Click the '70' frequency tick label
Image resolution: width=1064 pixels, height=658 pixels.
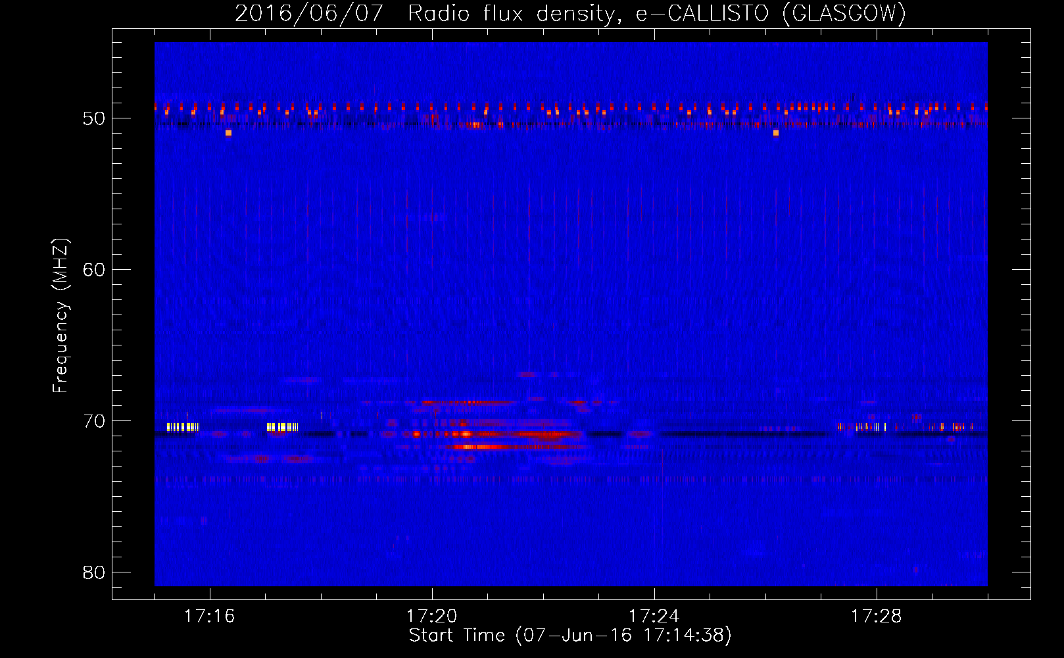point(94,422)
